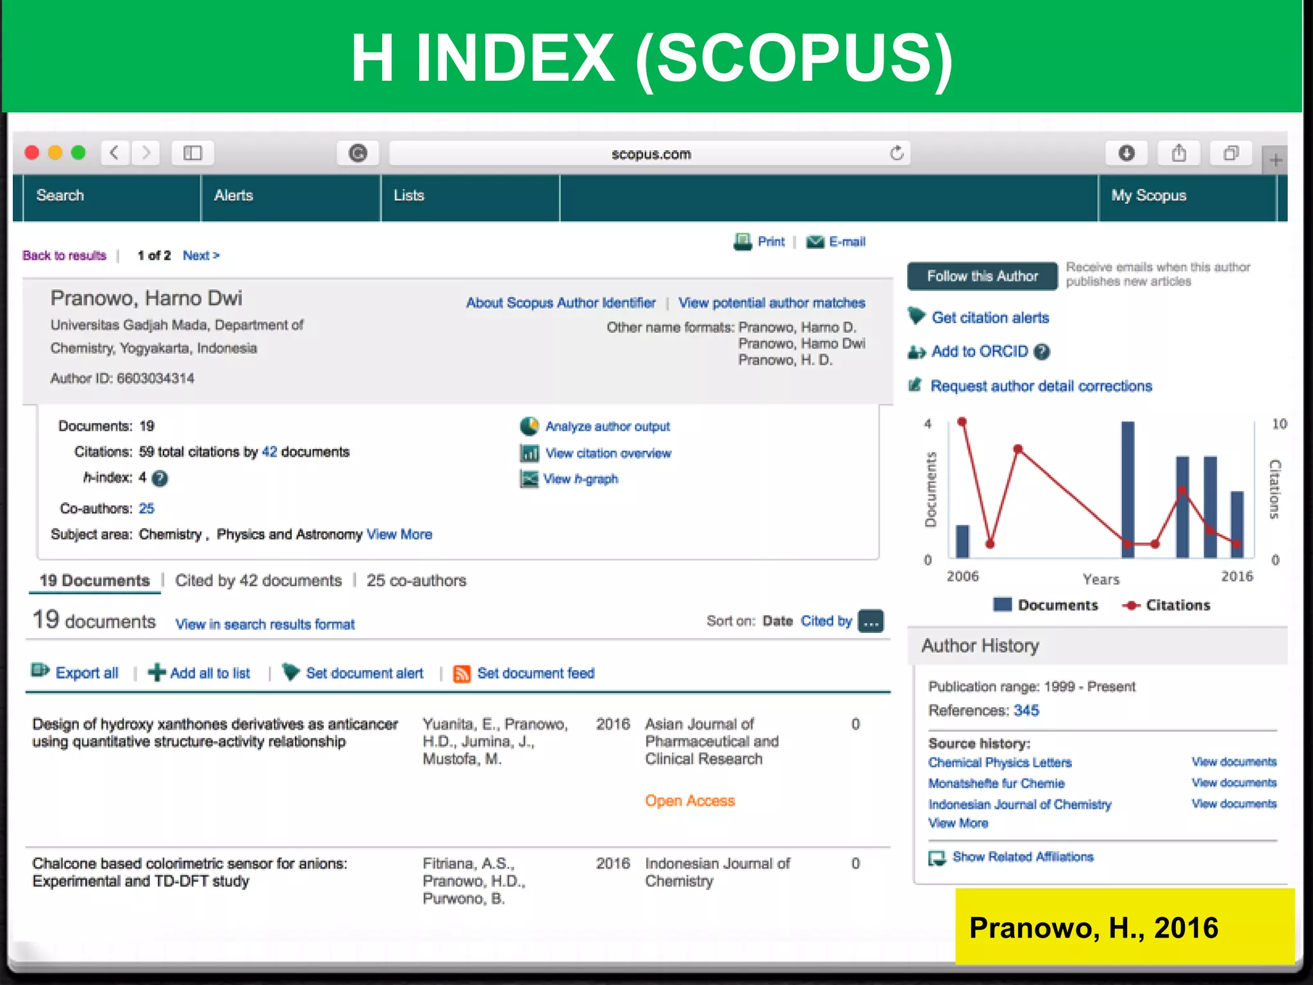Switch to Cited by 42 documents tab
This screenshot has height=985, width=1313.
point(258,580)
